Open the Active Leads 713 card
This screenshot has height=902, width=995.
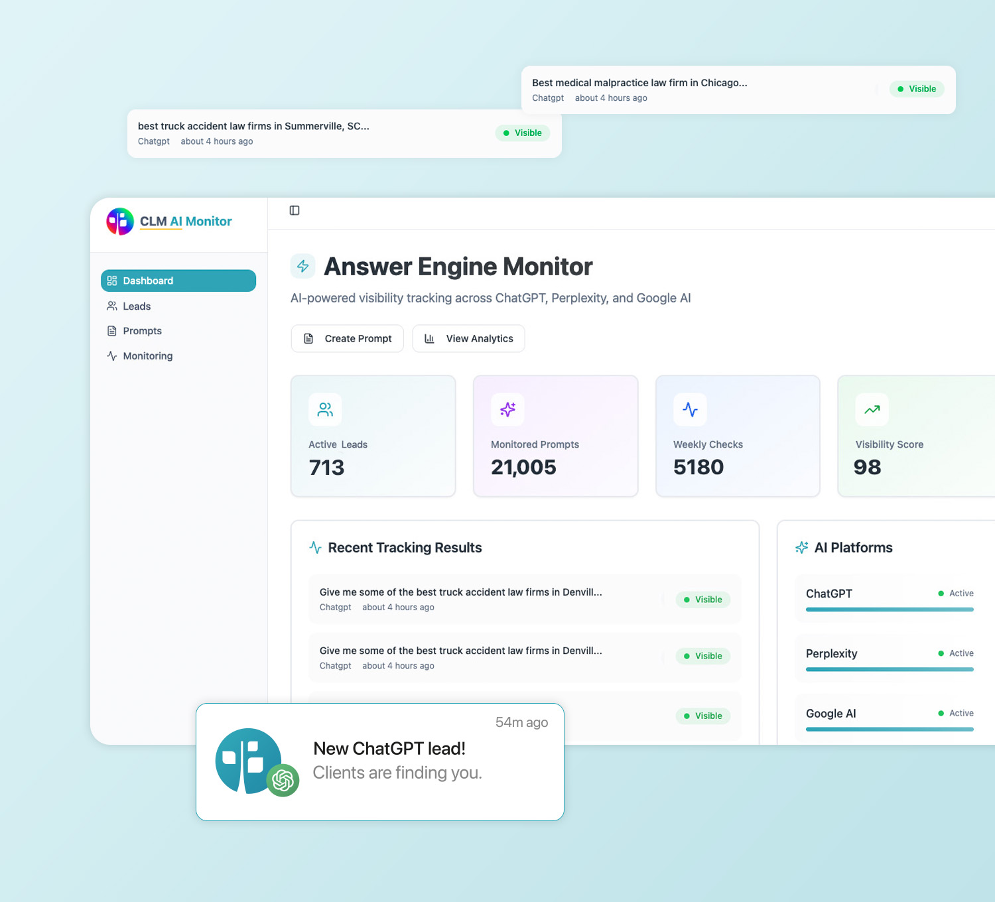pos(373,436)
